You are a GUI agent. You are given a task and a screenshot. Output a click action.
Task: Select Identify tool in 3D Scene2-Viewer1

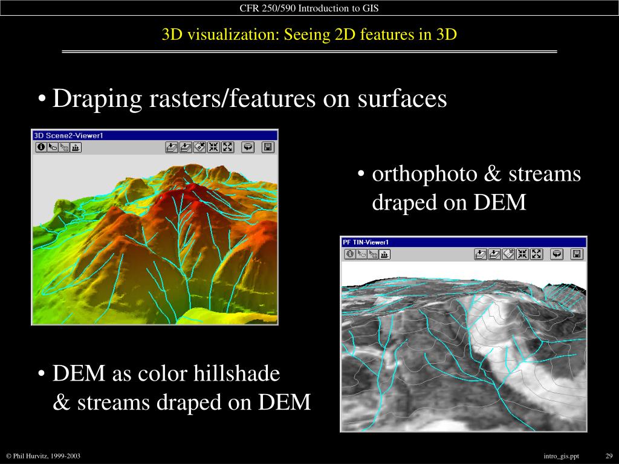tap(41, 147)
